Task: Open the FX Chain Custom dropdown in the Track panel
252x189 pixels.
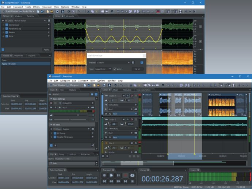Action: point(76,129)
